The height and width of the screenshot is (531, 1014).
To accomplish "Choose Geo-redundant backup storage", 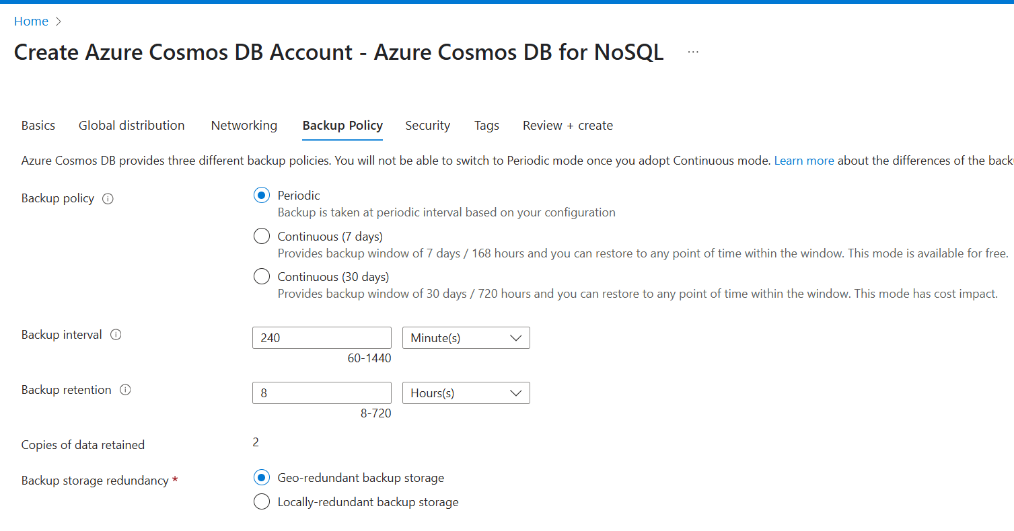I will [261, 478].
